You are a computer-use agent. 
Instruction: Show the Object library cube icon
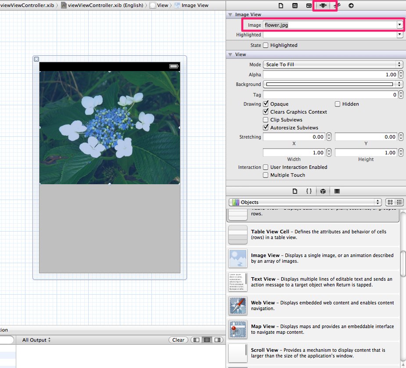(323, 191)
